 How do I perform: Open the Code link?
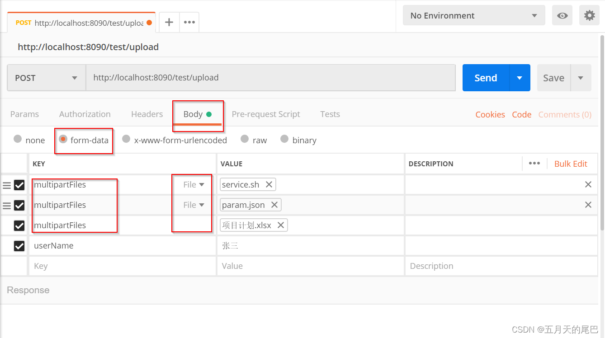click(x=521, y=114)
